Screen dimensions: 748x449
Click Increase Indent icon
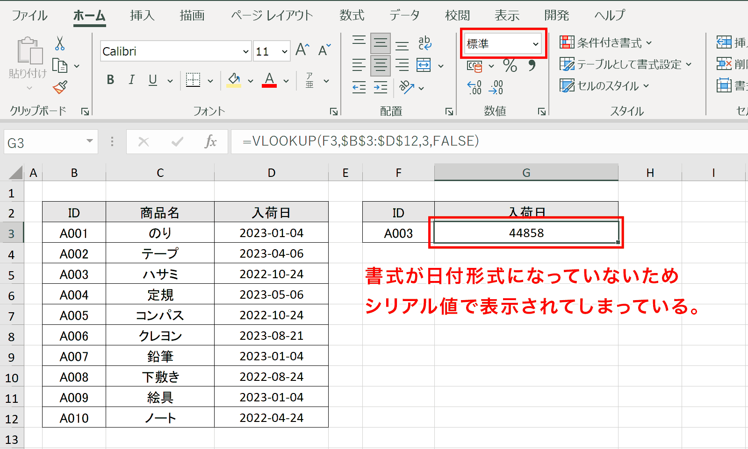(381, 87)
